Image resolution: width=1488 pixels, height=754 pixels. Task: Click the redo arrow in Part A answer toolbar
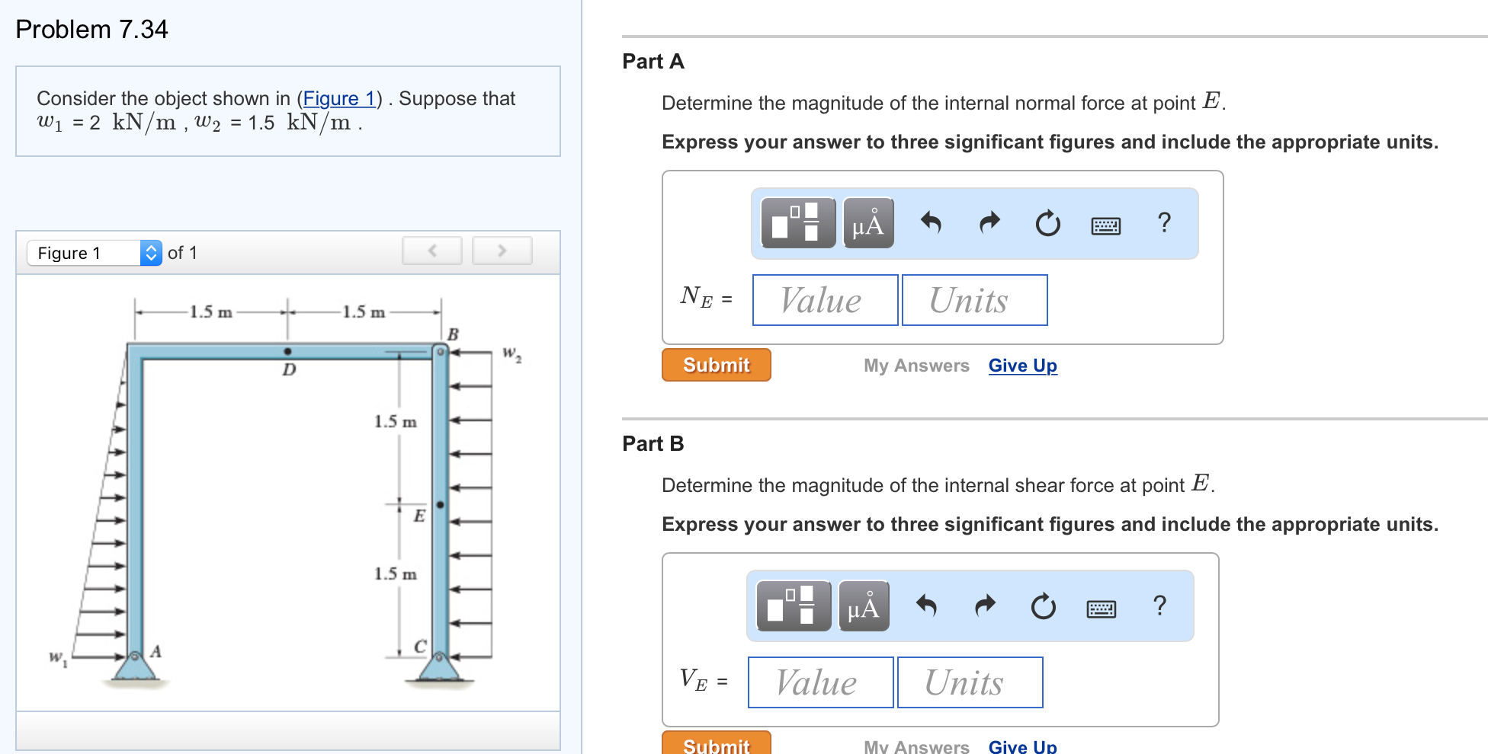(989, 223)
